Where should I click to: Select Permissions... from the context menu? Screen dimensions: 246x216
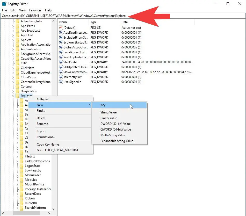(60, 137)
